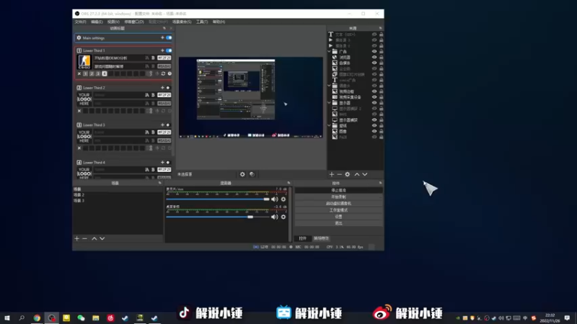Toggle the Lower Third 1 switch
Screen dimensions: 577x324
tap(169, 50)
